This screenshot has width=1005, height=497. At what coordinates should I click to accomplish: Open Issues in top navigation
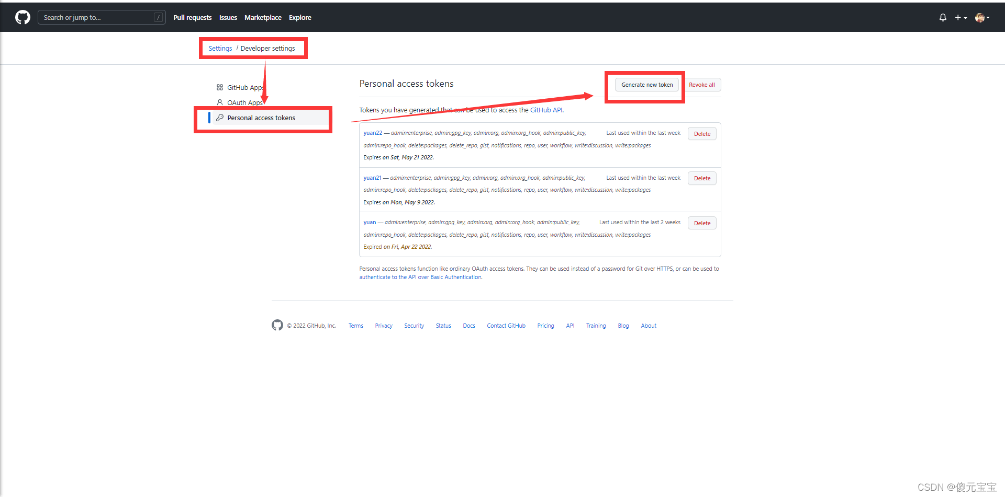point(228,18)
